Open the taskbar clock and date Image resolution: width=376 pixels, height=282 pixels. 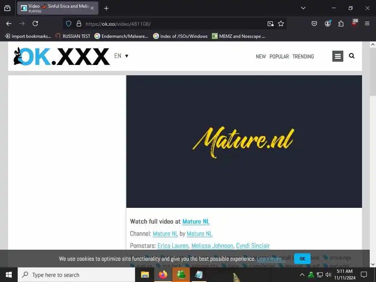click(x=344, y=275)
